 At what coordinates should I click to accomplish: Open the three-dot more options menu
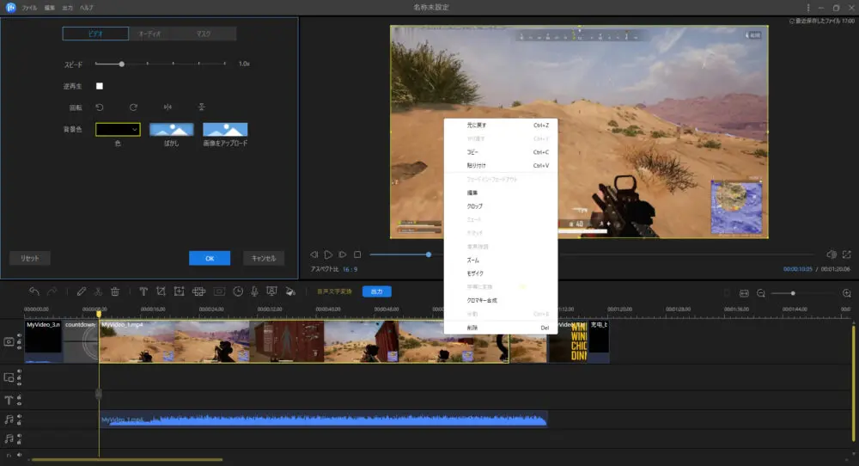click(808, 8)
